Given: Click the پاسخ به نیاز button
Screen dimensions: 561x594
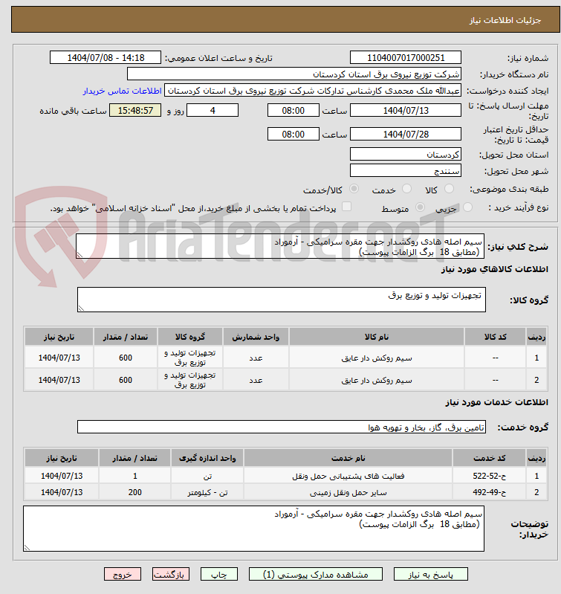Looking at the screenshot, I should [431, 575].
